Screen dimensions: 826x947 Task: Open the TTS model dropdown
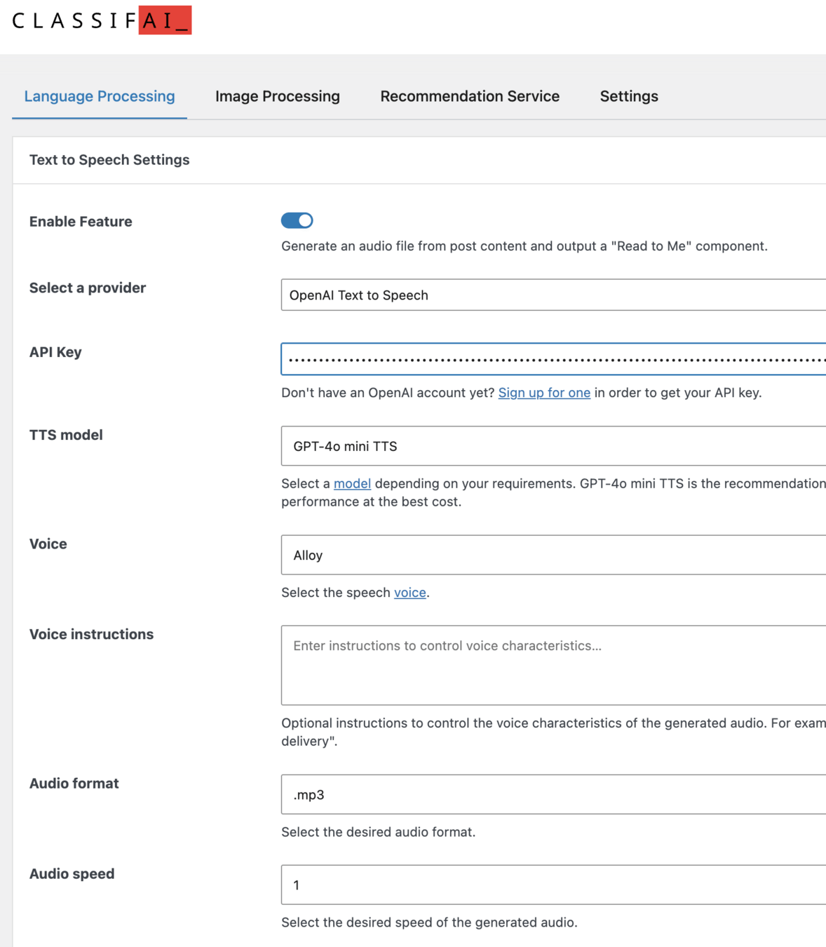pos(553,446)
